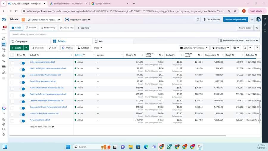The height and width of the screenshot is (151, 268).
Task: Switch to Billing summary browser tab
Action: [x=68, y=3]
